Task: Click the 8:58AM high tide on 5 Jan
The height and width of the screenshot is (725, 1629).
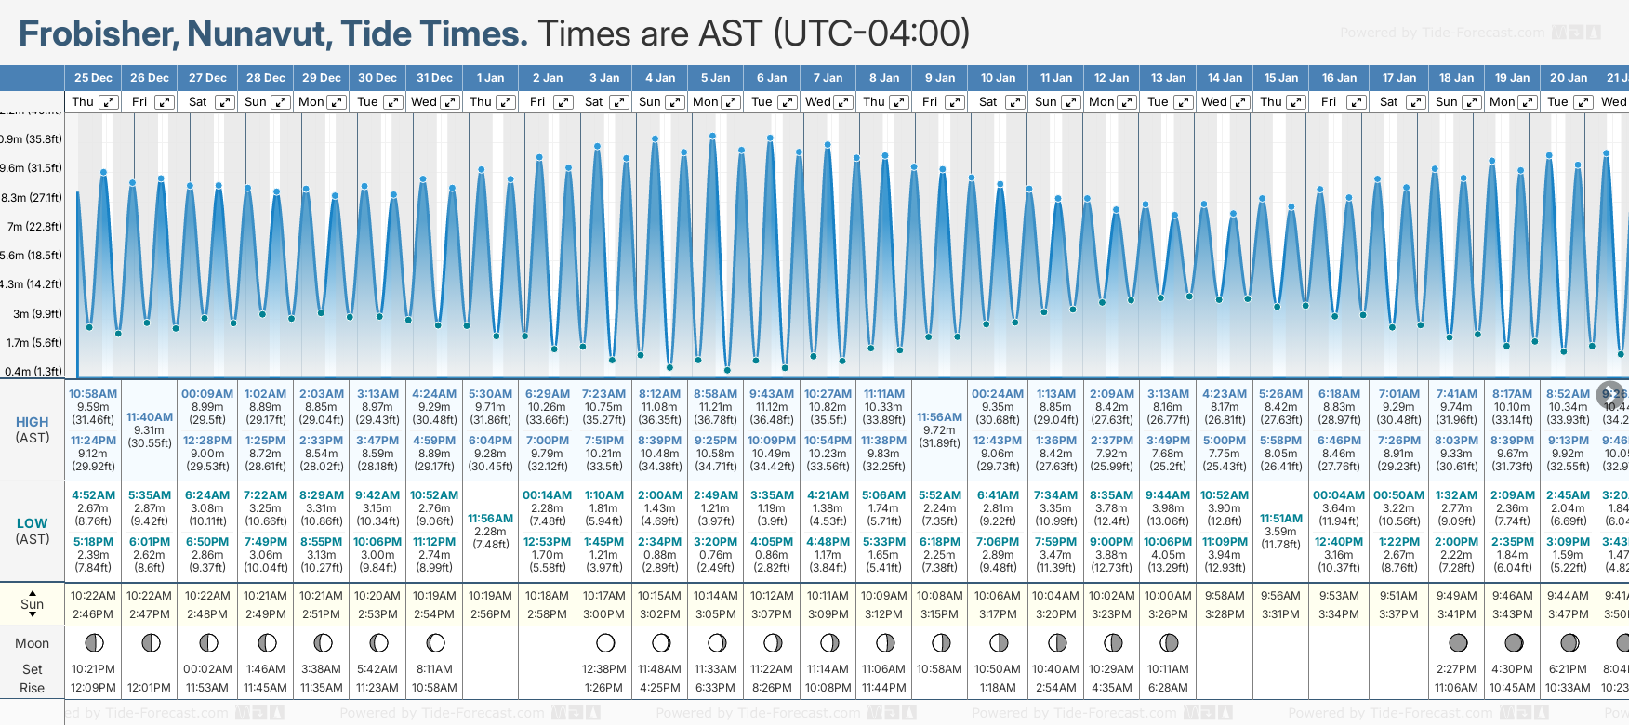Action: click(716, 394)
